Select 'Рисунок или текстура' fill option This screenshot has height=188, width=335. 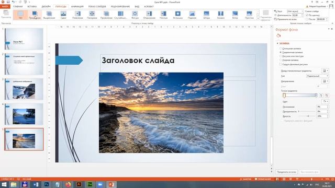click(x=292, y=56)
